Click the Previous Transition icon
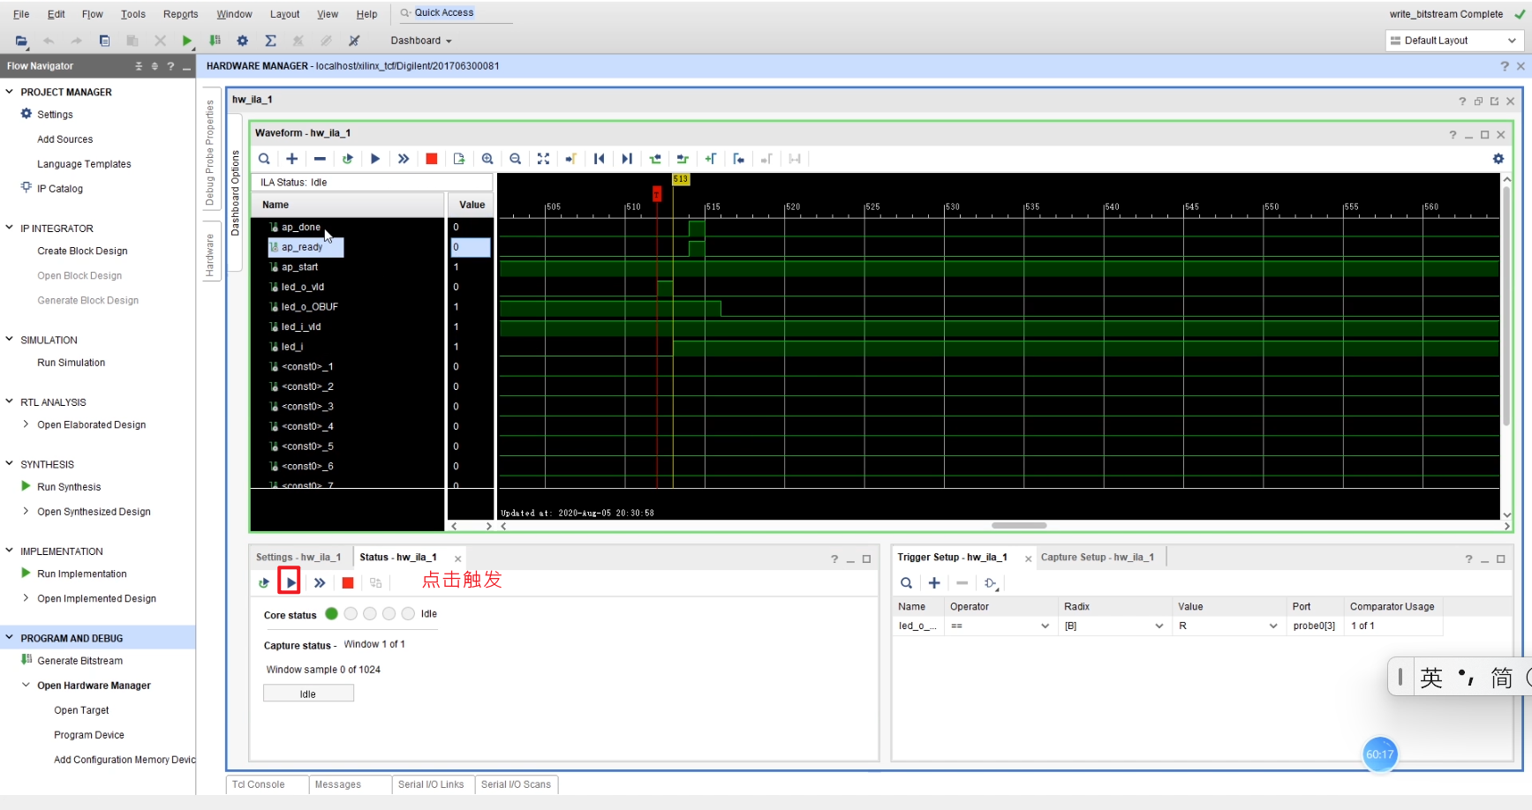1532x810 pixels. [655, 159]
